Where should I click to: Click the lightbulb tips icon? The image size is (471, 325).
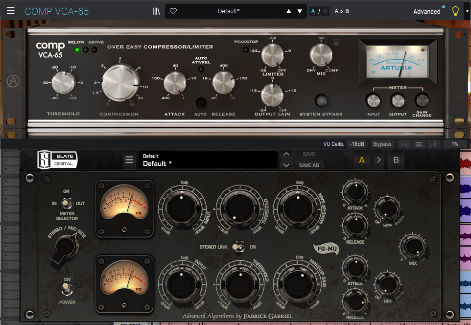[455, 11]
